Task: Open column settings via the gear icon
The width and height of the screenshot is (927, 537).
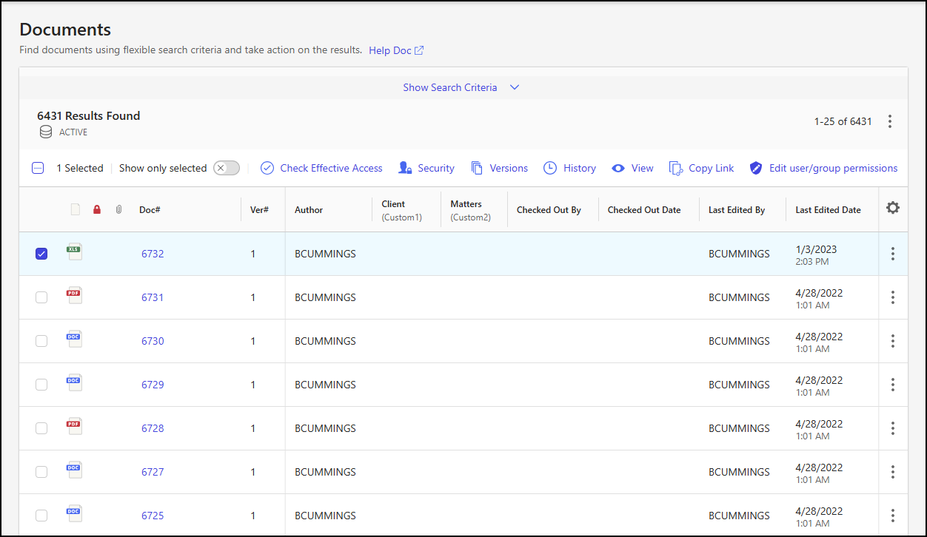Action: pyautogui.click(x=893, y=209)
